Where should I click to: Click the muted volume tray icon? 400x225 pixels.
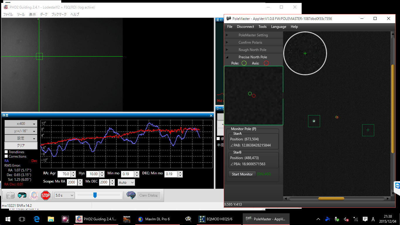point(346,219)
